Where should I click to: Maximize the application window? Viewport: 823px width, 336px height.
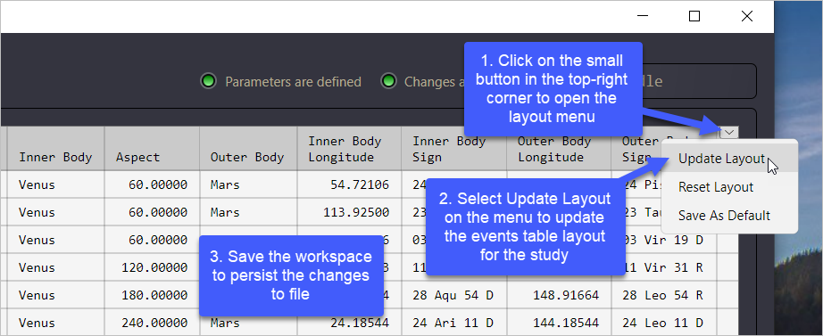694,16
